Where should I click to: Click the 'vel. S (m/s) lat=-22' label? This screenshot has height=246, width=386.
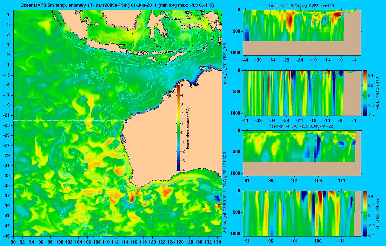(x=377, y=214)
